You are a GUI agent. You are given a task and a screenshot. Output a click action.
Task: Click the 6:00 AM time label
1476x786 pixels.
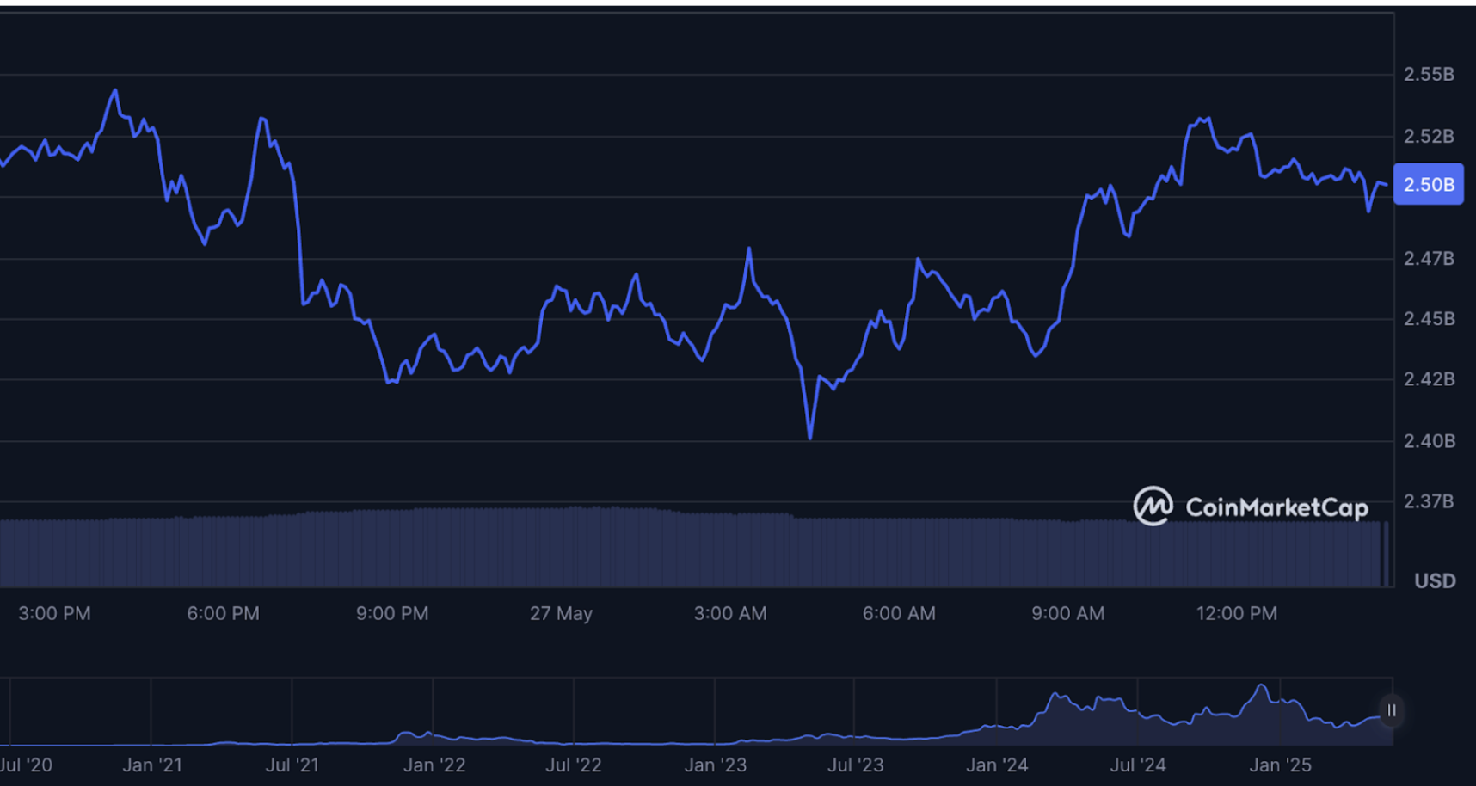pyautogui.click(x=899, y=613)
